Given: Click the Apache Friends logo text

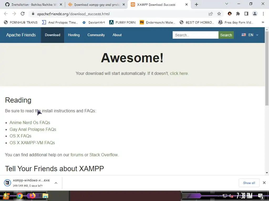Looking at the screenshot, I should tap(21, 35).
